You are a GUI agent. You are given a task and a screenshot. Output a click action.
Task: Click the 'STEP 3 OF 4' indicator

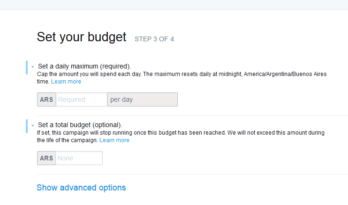(154, 39)
